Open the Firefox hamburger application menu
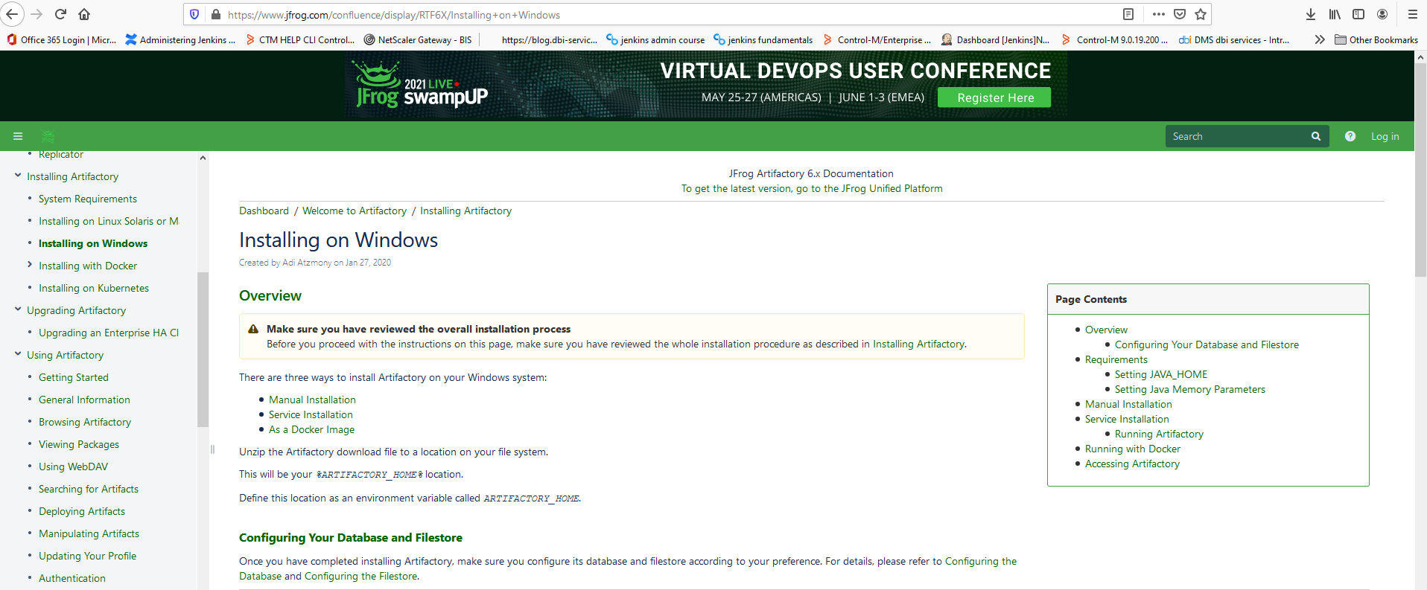 1412,14
